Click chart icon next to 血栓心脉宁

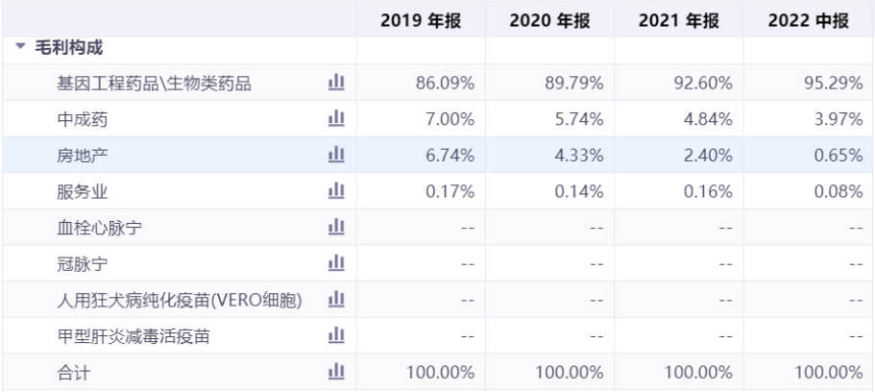[x=336, y=227]
